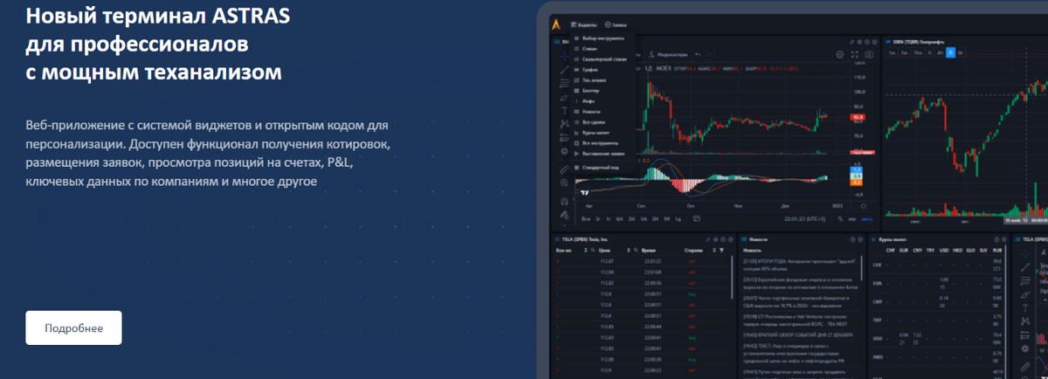Viewport: 1048px width, 379px height.
Task: Open news item КРАТКИЙ ОБЗОР СОБЫТИЙ ДНЯ
Action: 797,334
